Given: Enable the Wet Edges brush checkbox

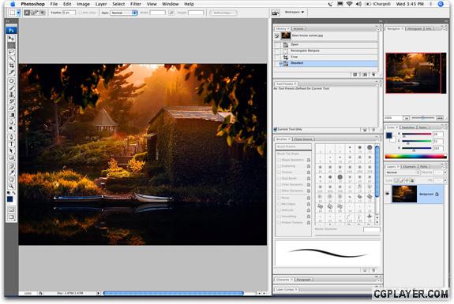Looking at the screenshot, I should 280,204.
